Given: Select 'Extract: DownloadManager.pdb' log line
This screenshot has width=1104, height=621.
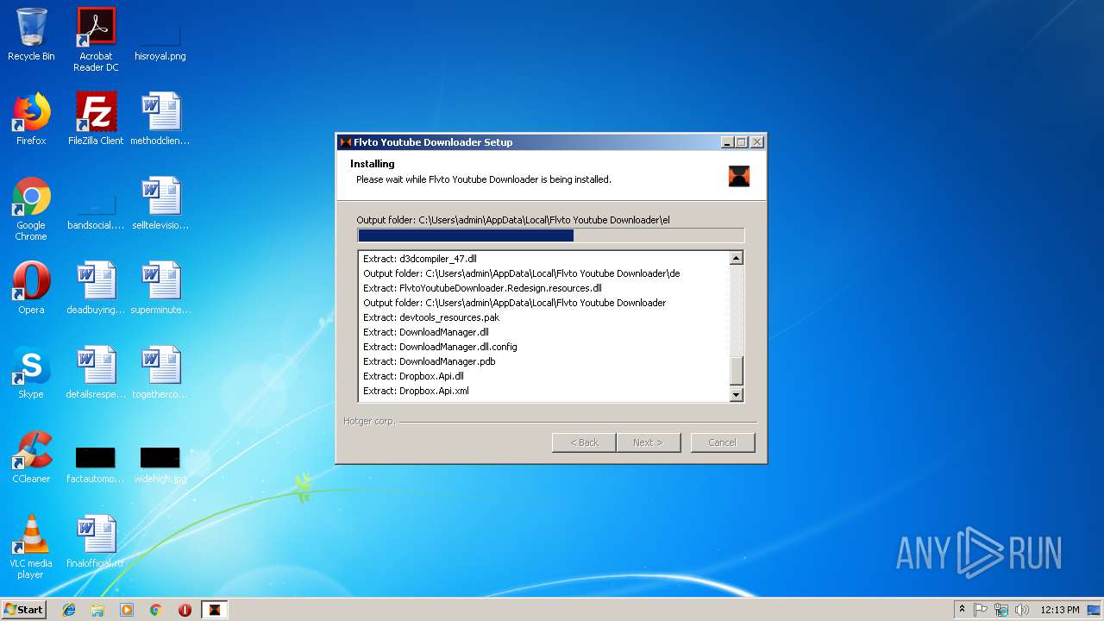Looking at the screenshot, I should pyautogui.click(x=430, y=361).
